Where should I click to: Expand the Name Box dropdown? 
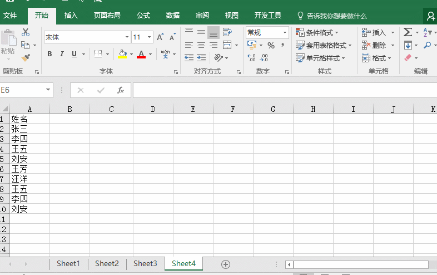click(48, 90)
